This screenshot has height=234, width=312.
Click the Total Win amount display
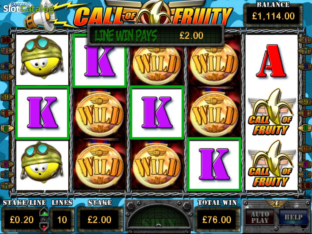click(217, 219)
